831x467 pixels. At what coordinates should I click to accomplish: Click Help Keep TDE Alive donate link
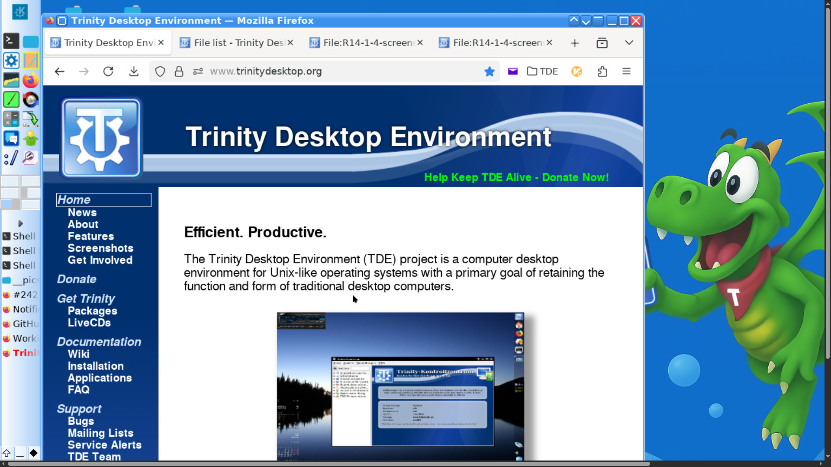click(516, 177)
